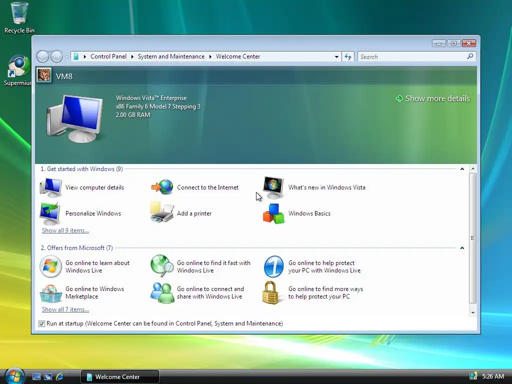This screenshot has width=512, height=384.
Task: Click the learn about Windows Live icon
Action: pyautogui.click(x=50, y=266)
